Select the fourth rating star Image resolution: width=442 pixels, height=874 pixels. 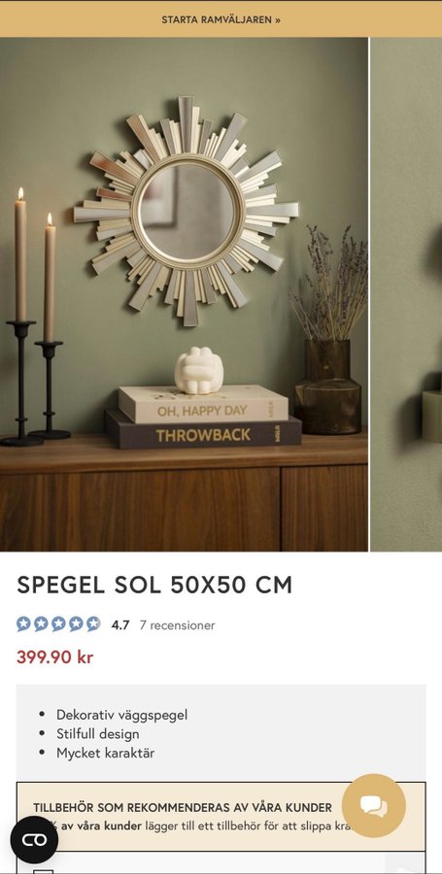click(x=76, y=623)
